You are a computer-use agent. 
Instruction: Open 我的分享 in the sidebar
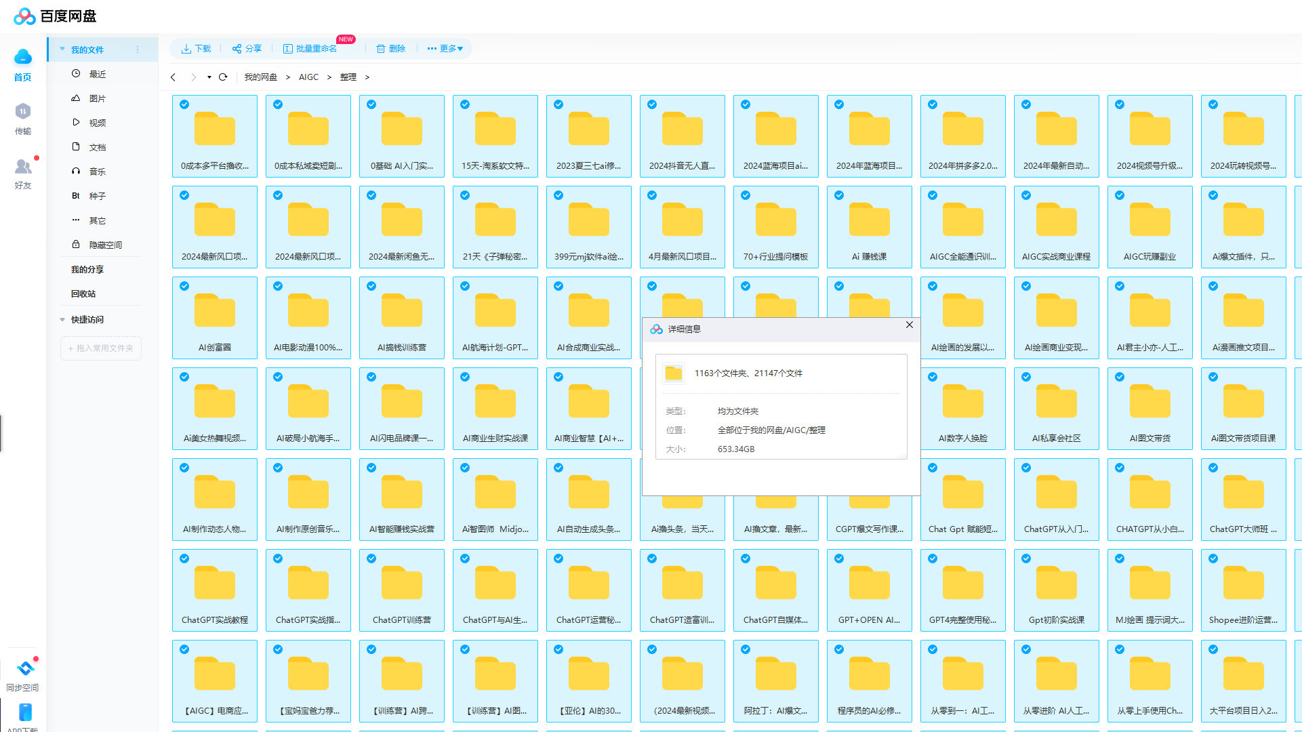(87, 269)
